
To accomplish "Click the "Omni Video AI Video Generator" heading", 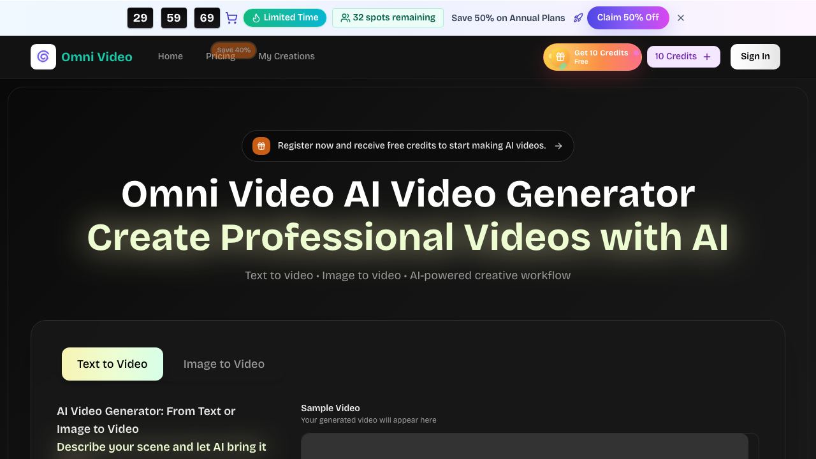I will click(x=408, y=194).
